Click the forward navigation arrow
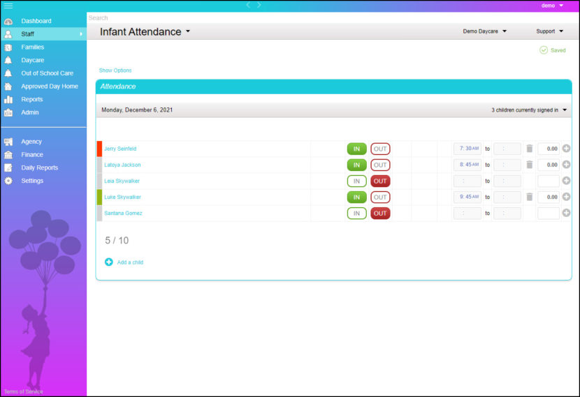 tap(259, 5)
